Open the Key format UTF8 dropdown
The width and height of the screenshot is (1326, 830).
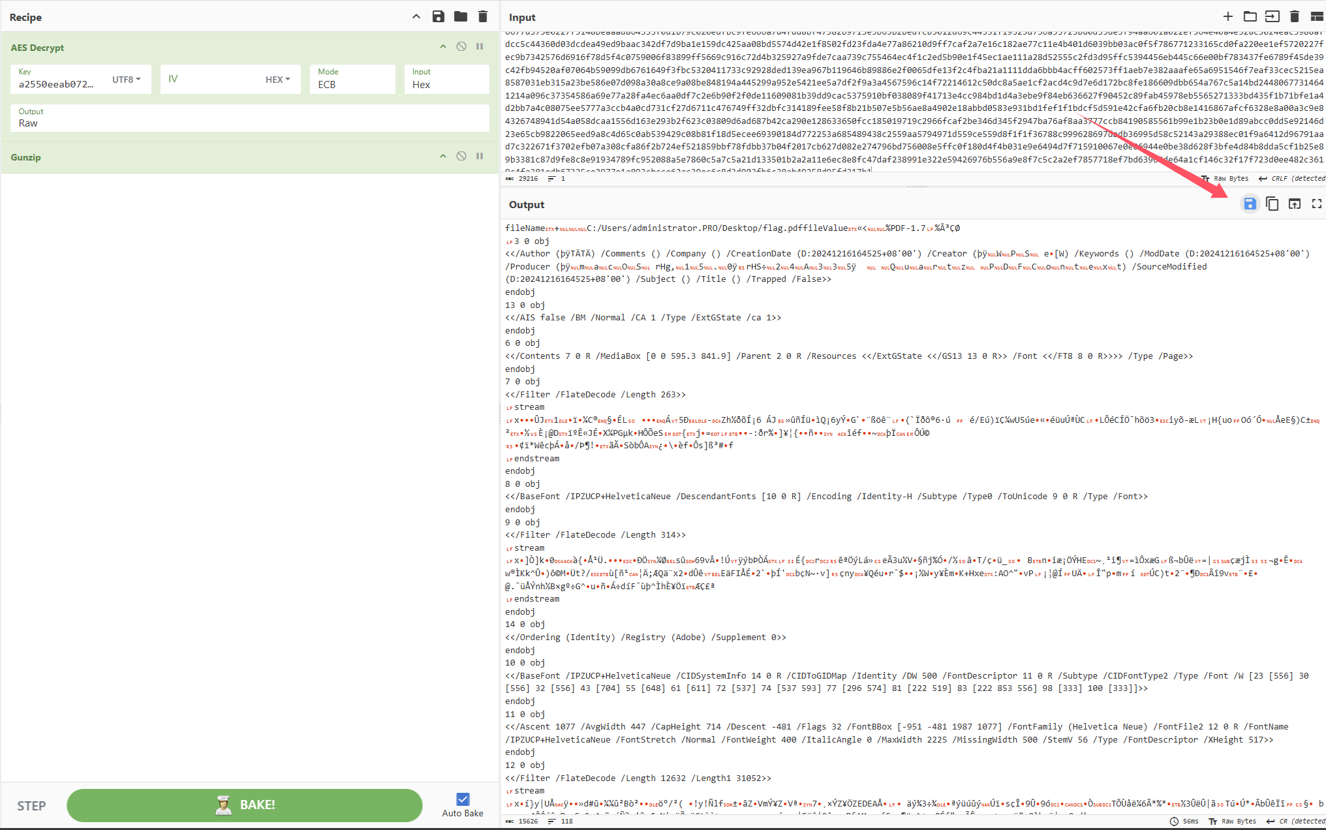[x=127, y=80]
